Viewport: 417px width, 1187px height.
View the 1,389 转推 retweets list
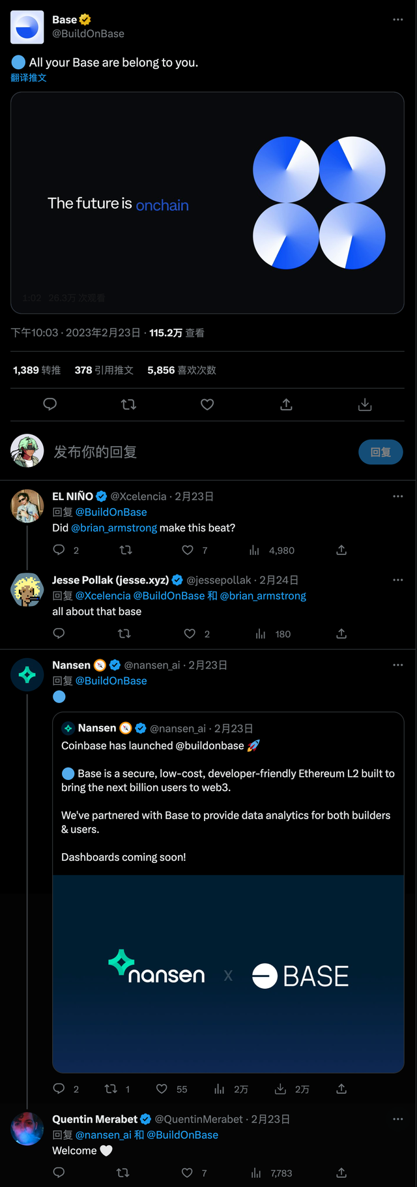37,370
